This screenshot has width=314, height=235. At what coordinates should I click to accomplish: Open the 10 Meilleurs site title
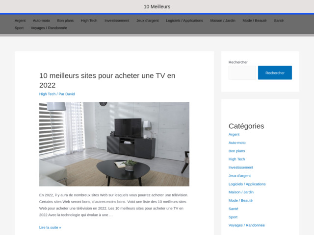[157, 6]
